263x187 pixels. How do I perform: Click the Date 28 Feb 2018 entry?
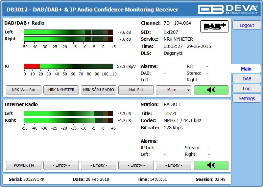tap(91, 179)
